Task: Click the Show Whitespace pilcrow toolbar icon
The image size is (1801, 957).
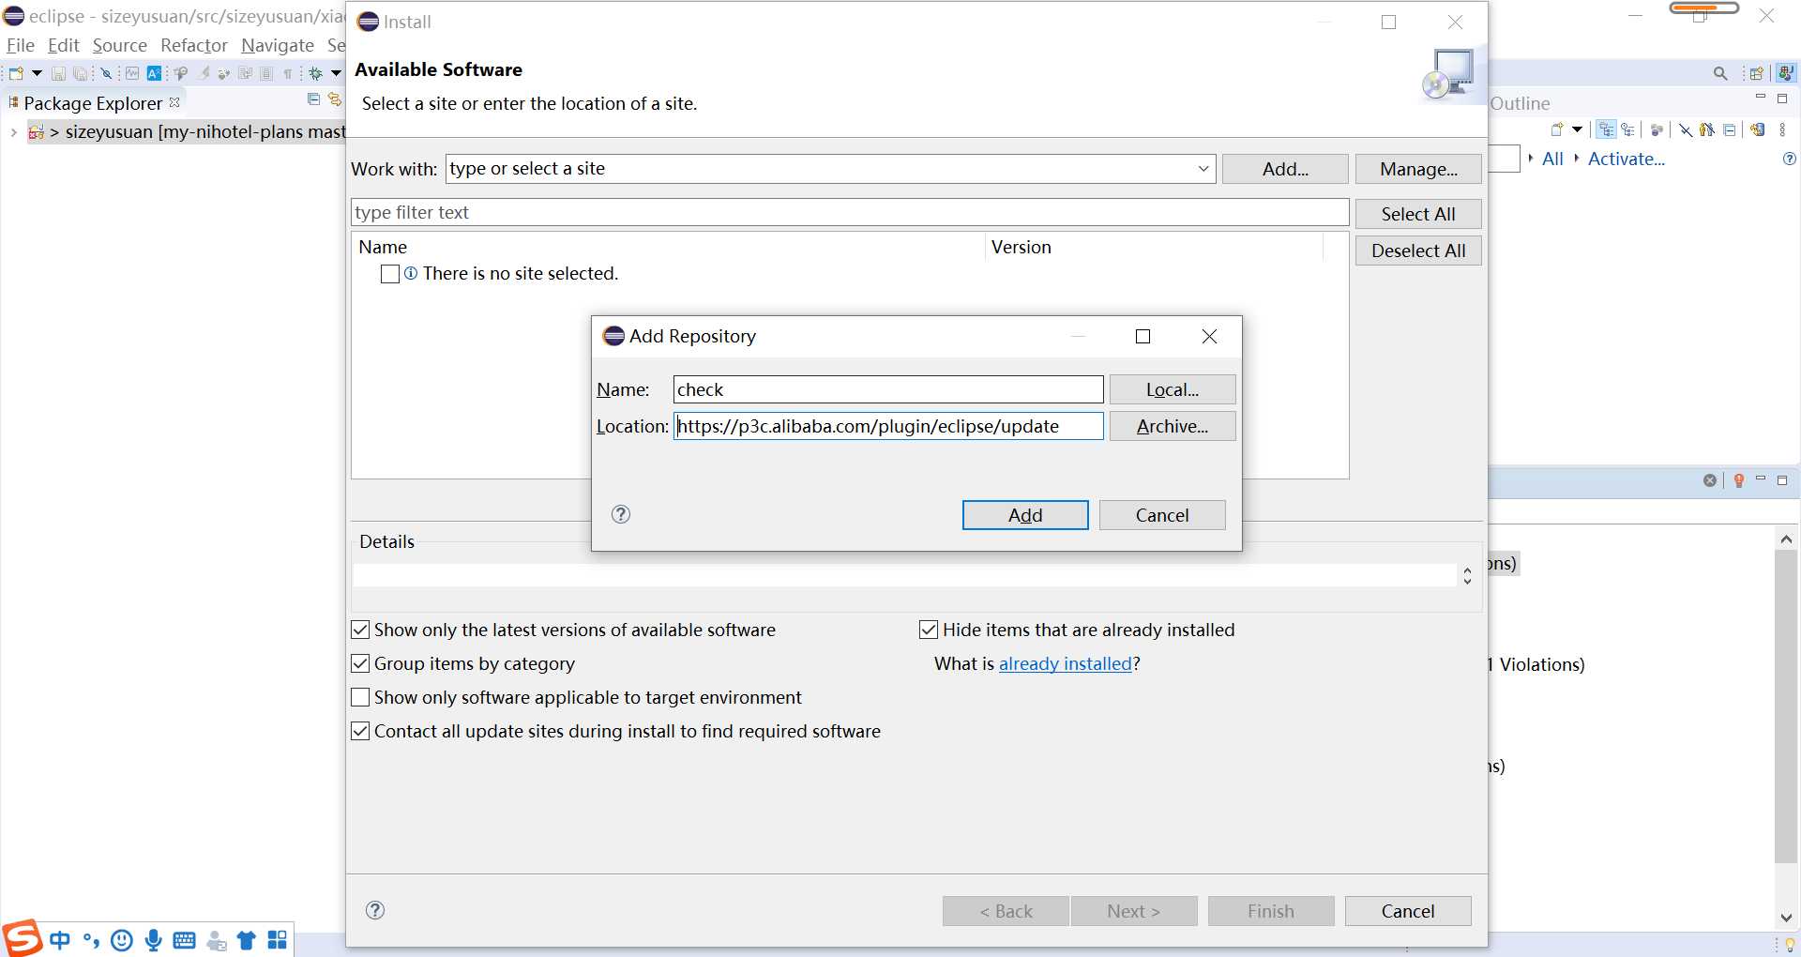Action: coord(288,73)
